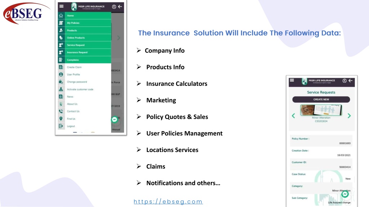The height and width of the screenshot is (207, 369).
Task: Choose Logout from the side menu
Action: [71, 126]
